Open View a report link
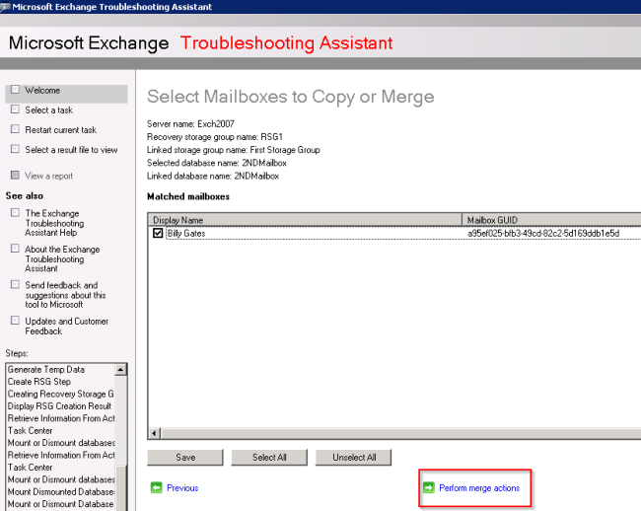 pos(49,176)
